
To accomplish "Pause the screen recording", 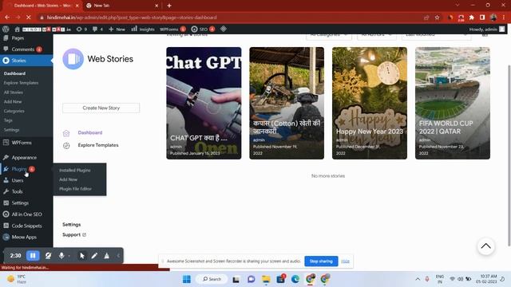I will 33,256.
